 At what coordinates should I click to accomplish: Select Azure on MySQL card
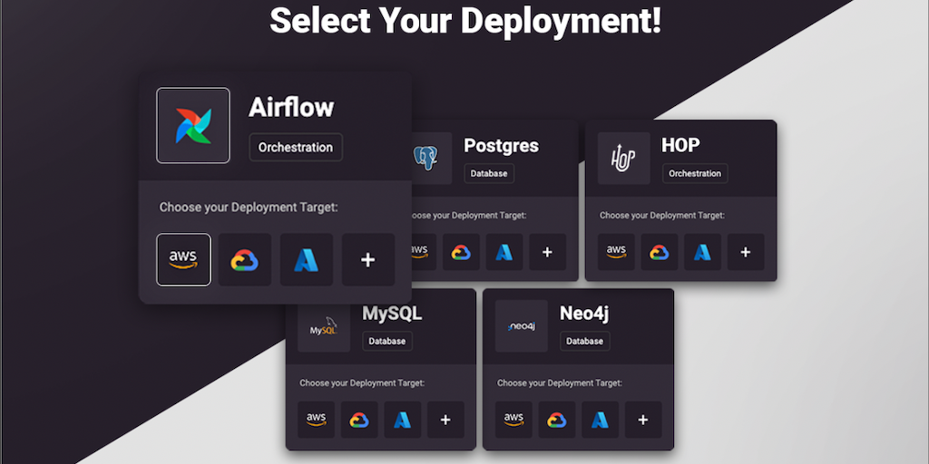[x=402, y=420]
